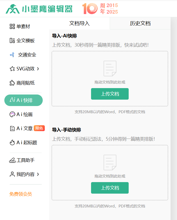Screen dimensions: 177x220
Task: Open the Ai绘画 label
Action: [25, 114]
